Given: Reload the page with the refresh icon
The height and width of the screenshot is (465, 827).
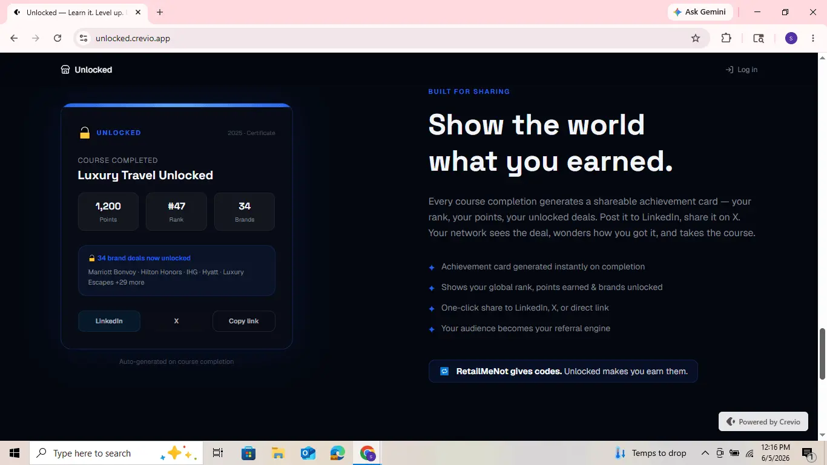Looking at the screenshot, I should 58,38.
